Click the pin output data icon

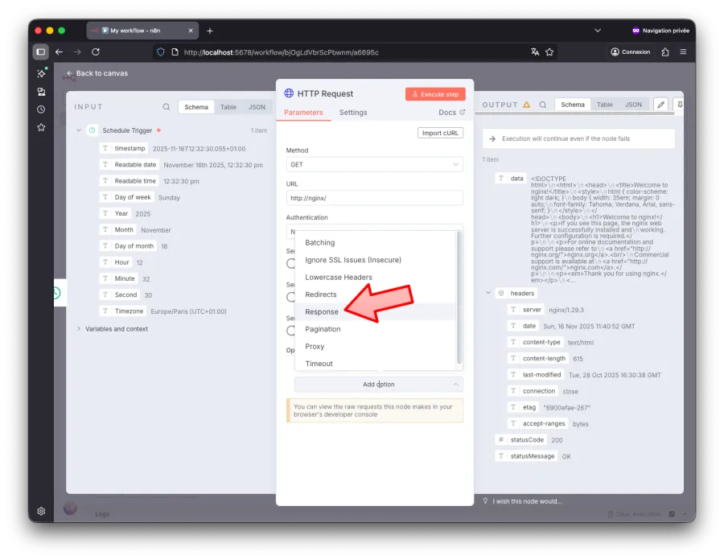click(x=681, y=105)
